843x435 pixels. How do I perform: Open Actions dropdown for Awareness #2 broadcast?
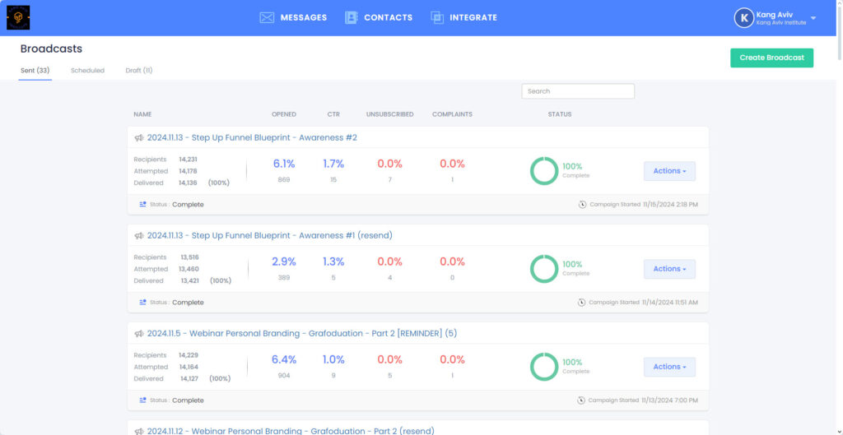coord(669,171)
